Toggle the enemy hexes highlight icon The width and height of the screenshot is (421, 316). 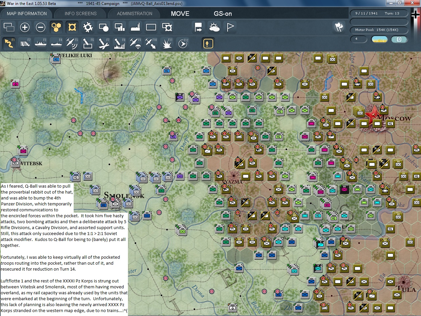coord(72,27)
